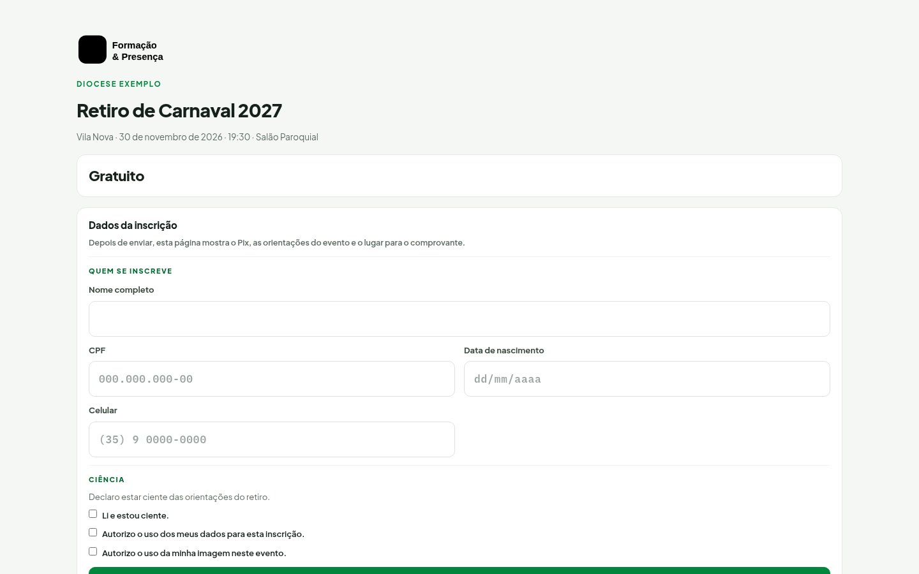Click the 'QUEM SE INSCREVE' section label
919x574 pixels.
tap(131, 271)
